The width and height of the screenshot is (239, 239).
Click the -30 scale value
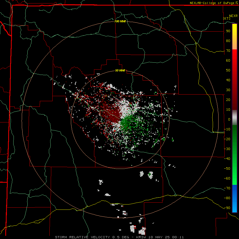[227, 149]
